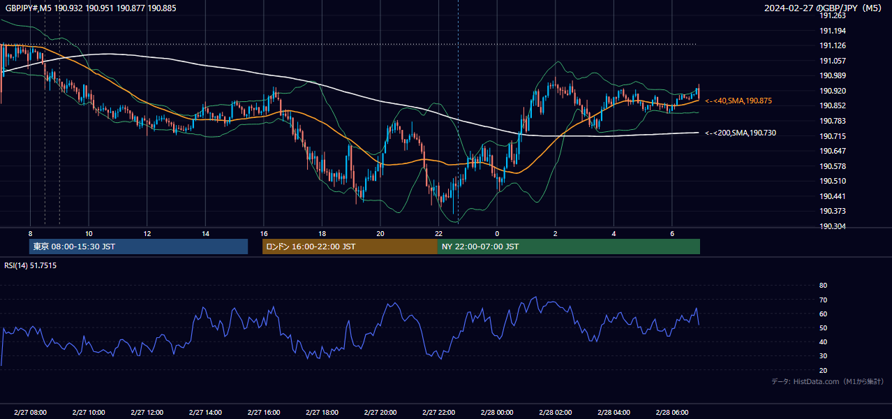
Task: Click the RSI level 20 label
Action: (823, 370)
